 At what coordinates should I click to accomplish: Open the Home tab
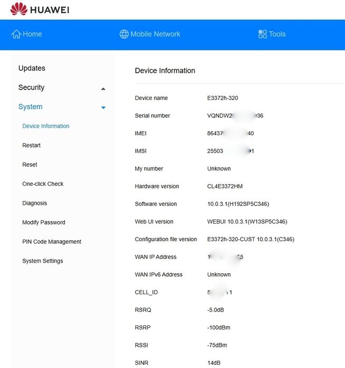pyautogui.click(x=26, y=34)
